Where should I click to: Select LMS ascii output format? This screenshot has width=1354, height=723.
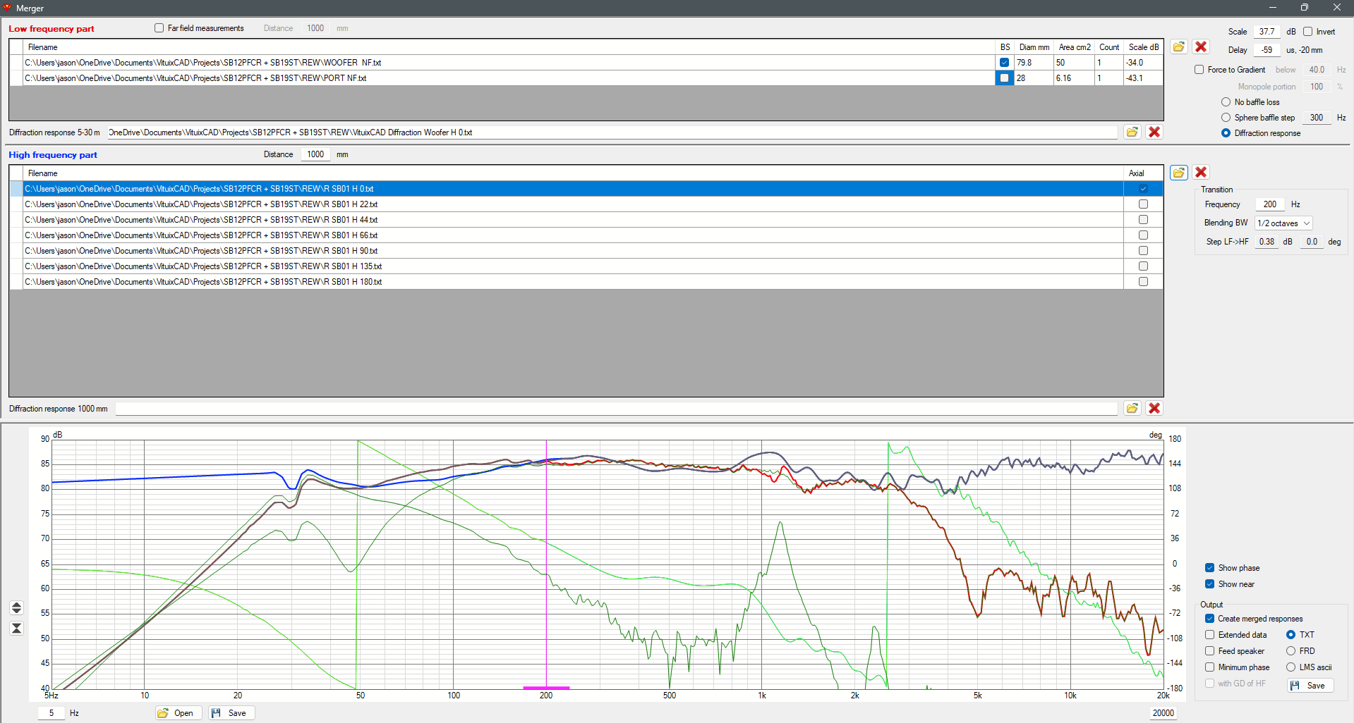tap(1290, 667)
